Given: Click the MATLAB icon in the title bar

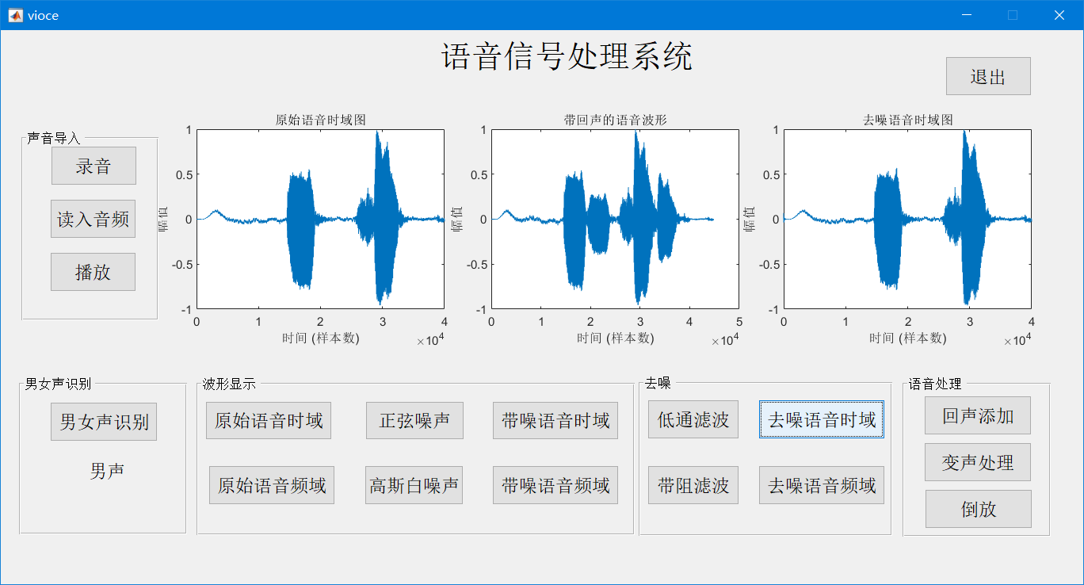Looking at the screenshot, I should [x=15, y=15].
